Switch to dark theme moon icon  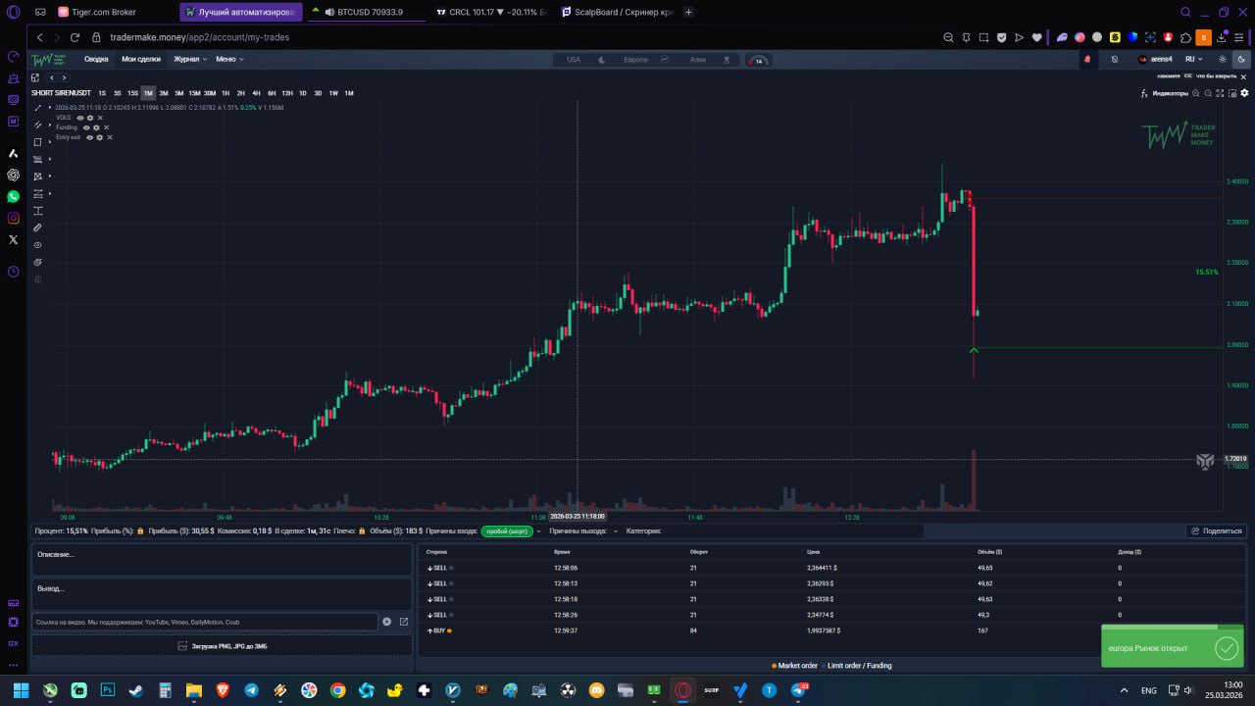pyautogui.click(x=1241, y=60)
